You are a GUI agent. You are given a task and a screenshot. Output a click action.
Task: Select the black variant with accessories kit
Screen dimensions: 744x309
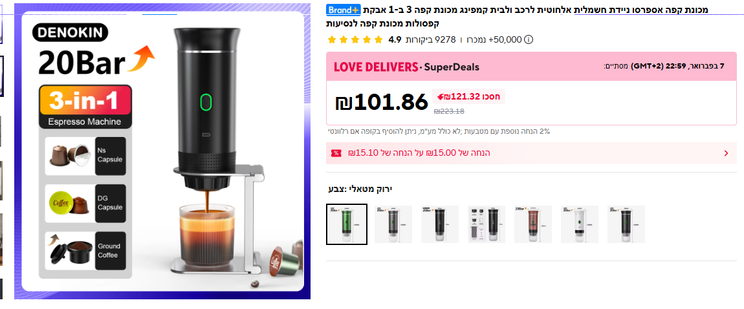tap(487, 224)
